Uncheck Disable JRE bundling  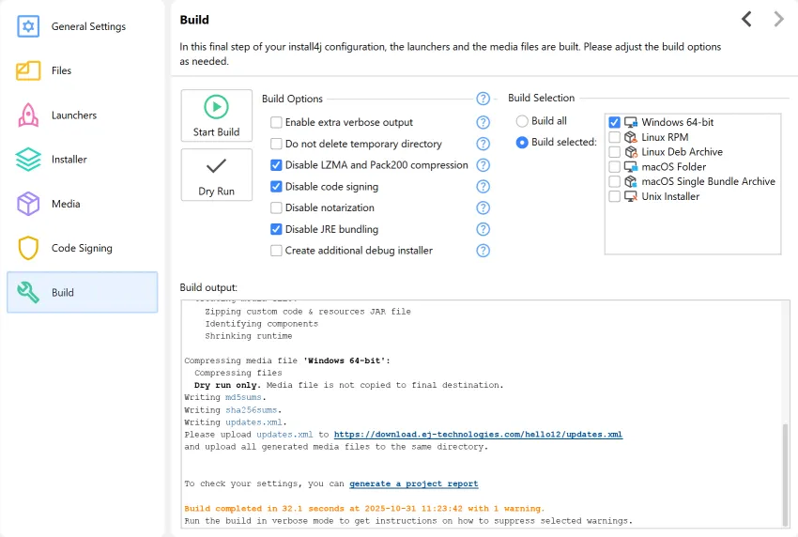point(276,229)
